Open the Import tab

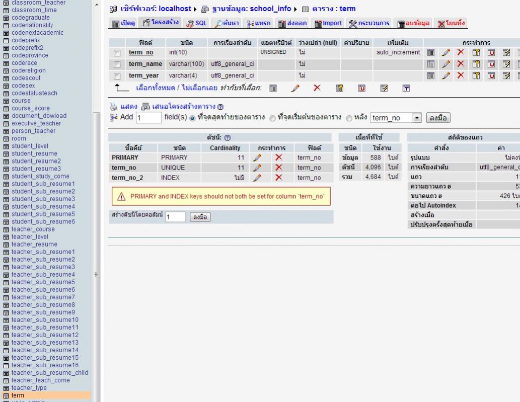coord(328,23)
